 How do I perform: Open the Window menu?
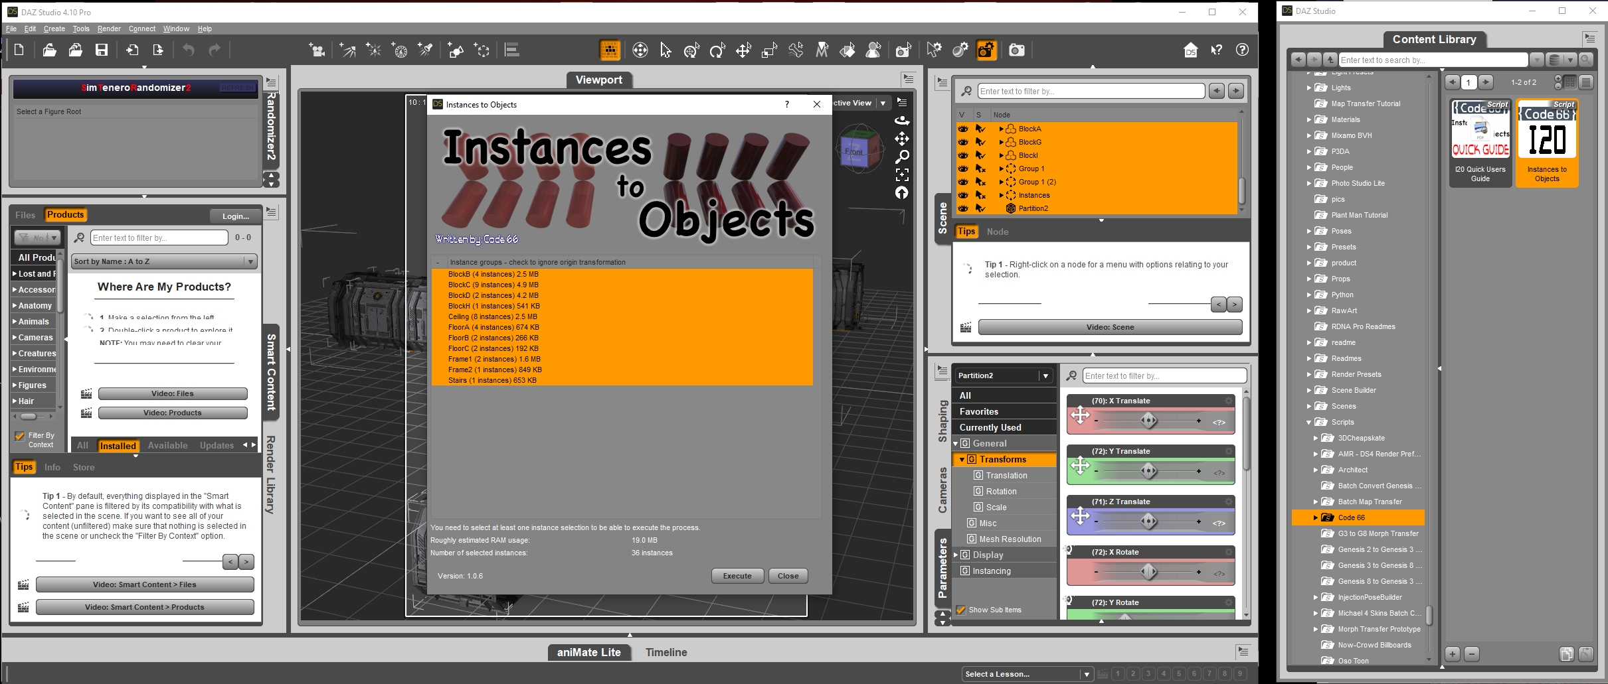pyautogui.click(x=176, y=29)
